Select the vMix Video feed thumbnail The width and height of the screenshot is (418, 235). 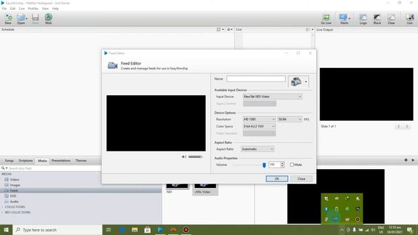(205, 189)
